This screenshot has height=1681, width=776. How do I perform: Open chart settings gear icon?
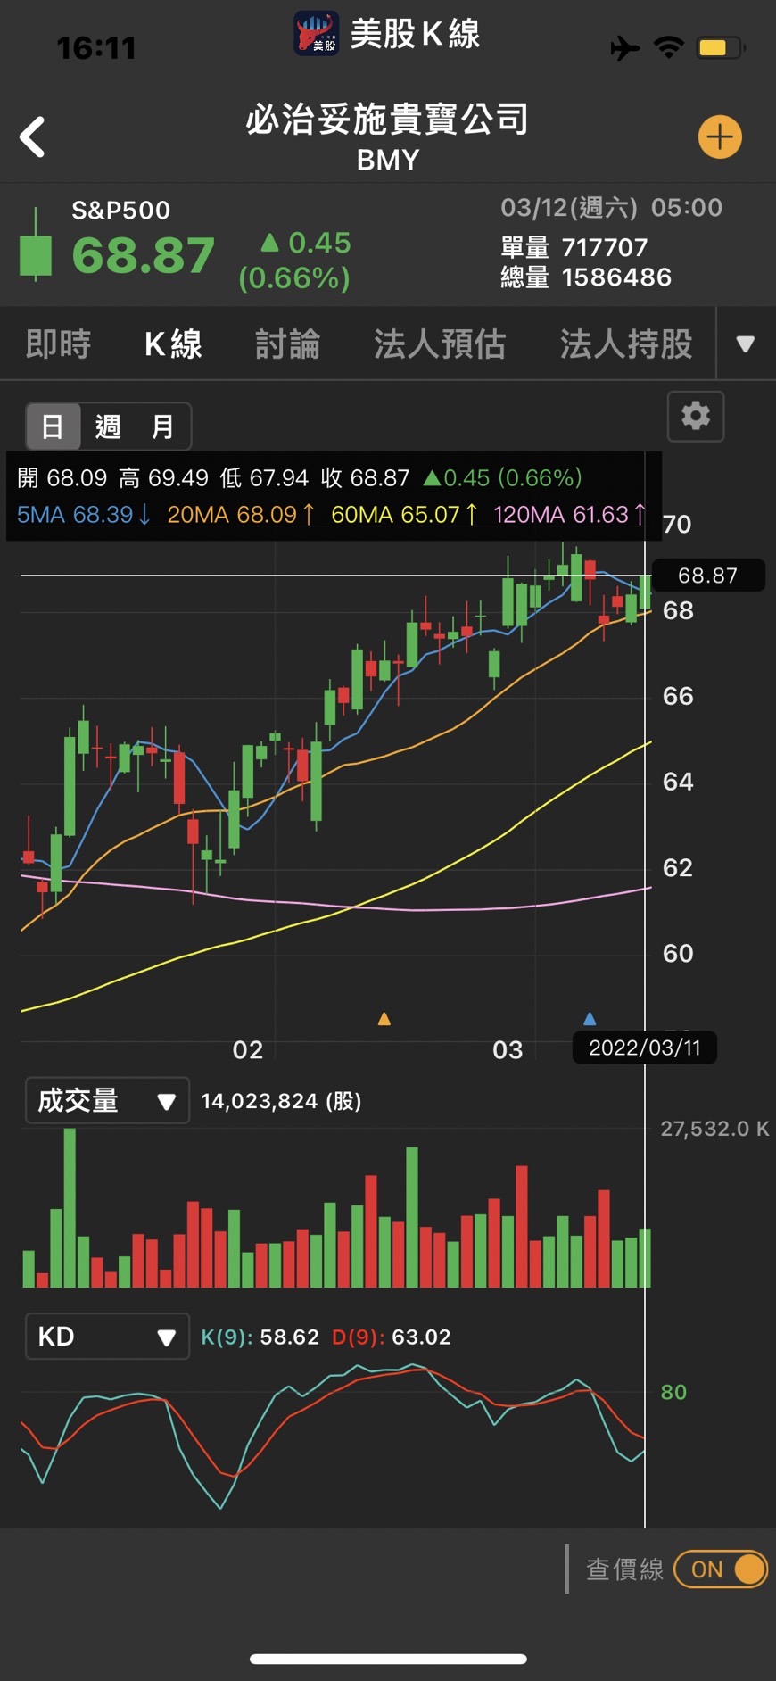696,416
